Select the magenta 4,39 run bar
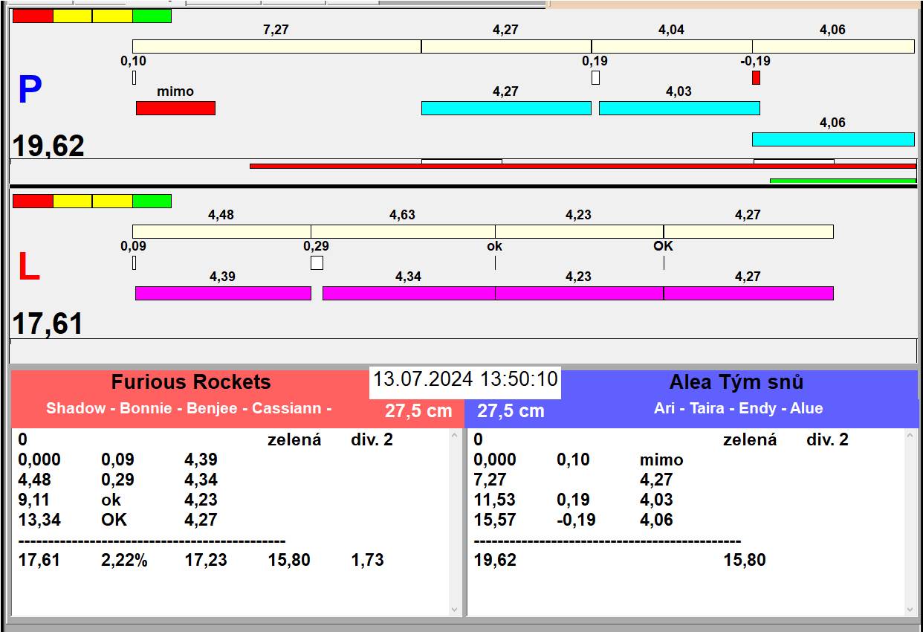The width and height of the screenshot is (923, 632). coord(223,293)
